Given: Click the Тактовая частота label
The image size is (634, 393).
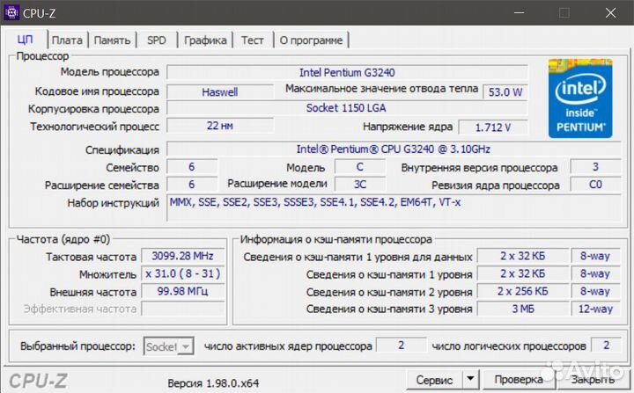Looking at the screenshot, I should click(x=91, y=257).
